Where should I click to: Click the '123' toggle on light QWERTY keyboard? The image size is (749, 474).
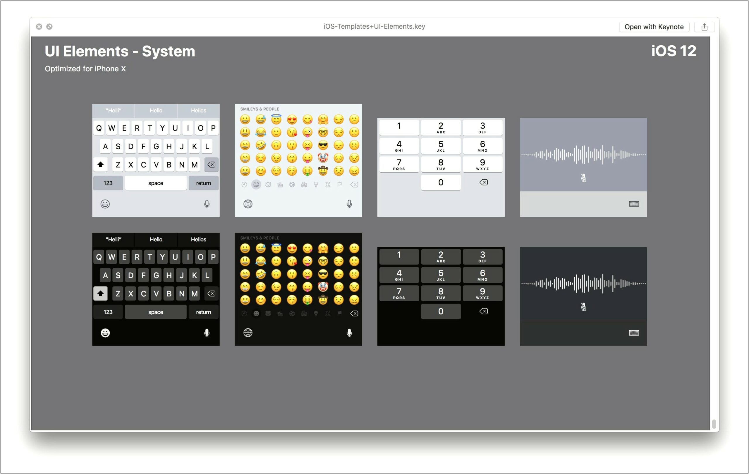[x=107, y=183]
